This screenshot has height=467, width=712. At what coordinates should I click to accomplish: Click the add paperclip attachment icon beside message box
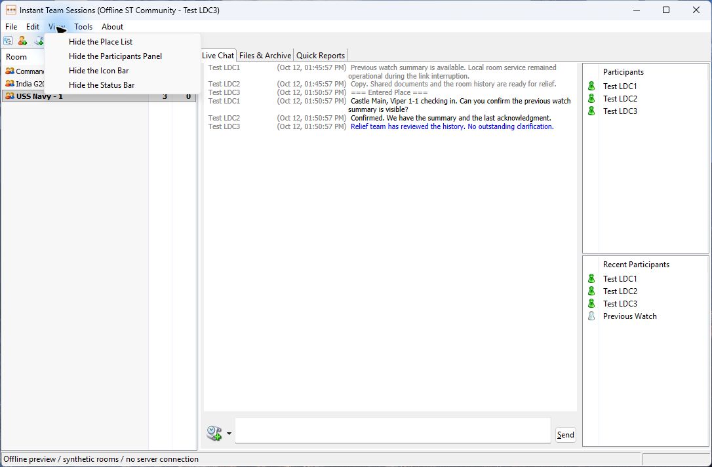[214, 433]
